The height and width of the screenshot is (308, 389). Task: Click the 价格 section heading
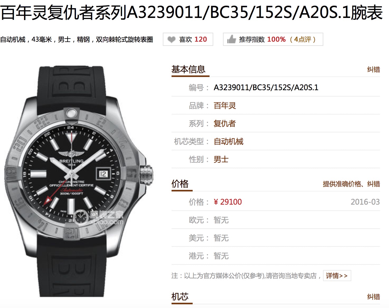click(180, 184)
